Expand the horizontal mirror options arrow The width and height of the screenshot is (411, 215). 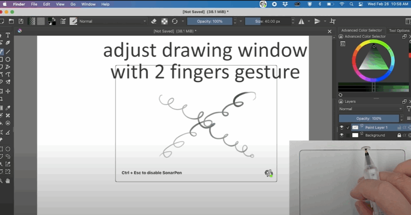pyautogui.click(x=308, y=21)
